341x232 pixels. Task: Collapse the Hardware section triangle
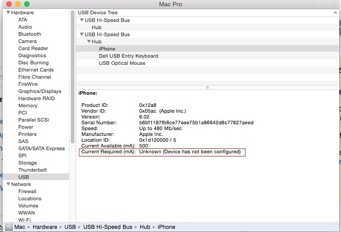pyautogui.click(x=8, y=13)
